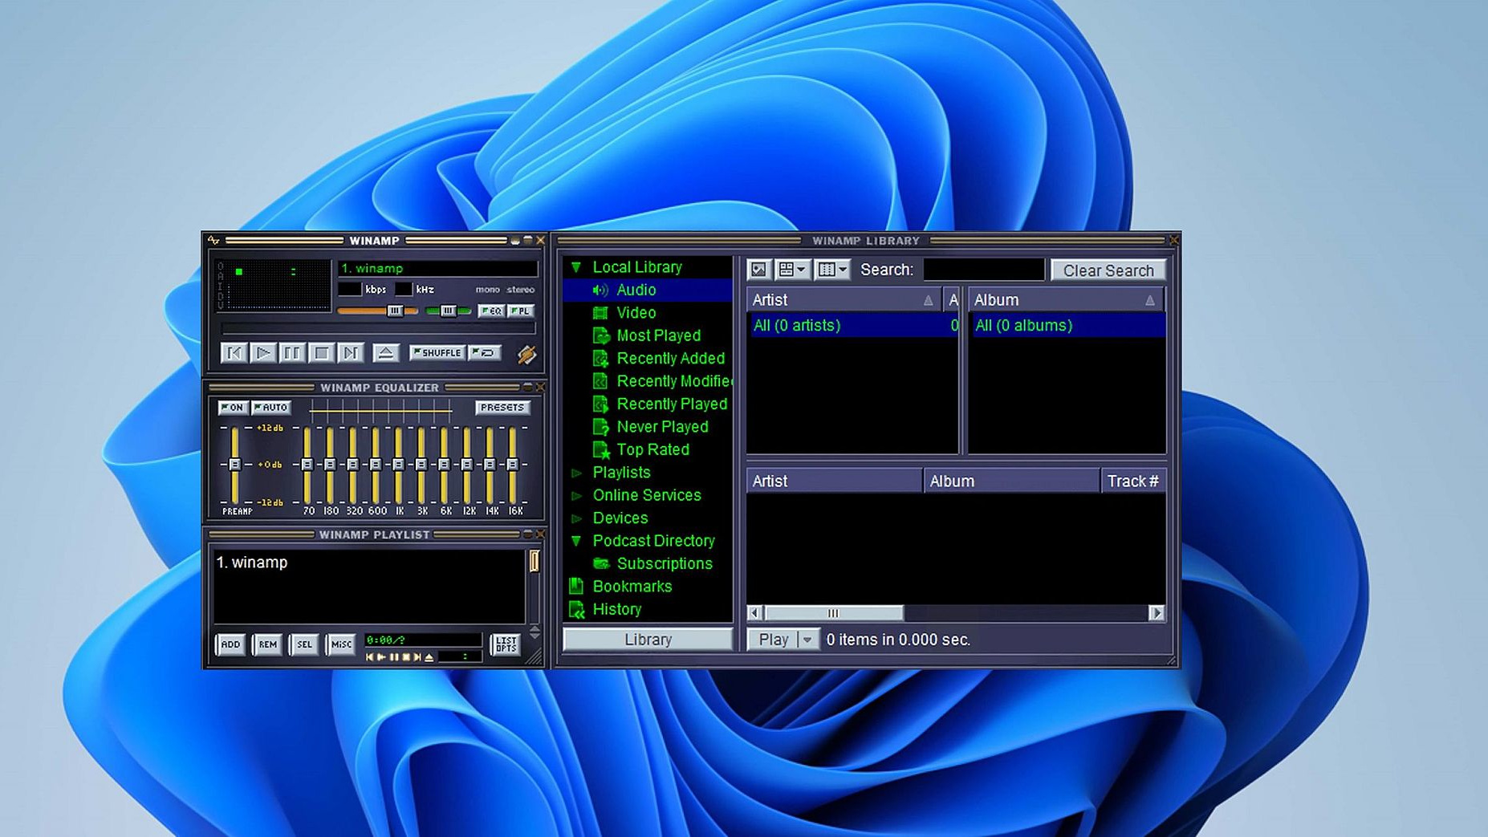This screenshot has height=837, width=1488.
Task: Click the song seek bar
Action: click(x=378, y=328)
